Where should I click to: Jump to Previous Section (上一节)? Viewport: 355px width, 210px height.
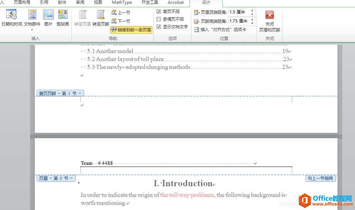point(121,12)
